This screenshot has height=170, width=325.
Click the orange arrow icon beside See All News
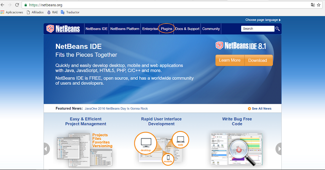249,108
